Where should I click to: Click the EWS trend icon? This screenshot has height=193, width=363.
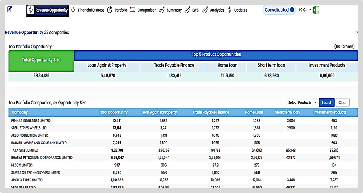click(187, 10)
